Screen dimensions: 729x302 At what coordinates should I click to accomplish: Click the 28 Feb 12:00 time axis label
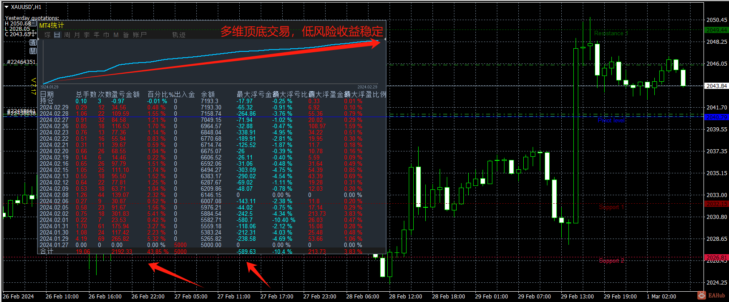click(406, 296)
